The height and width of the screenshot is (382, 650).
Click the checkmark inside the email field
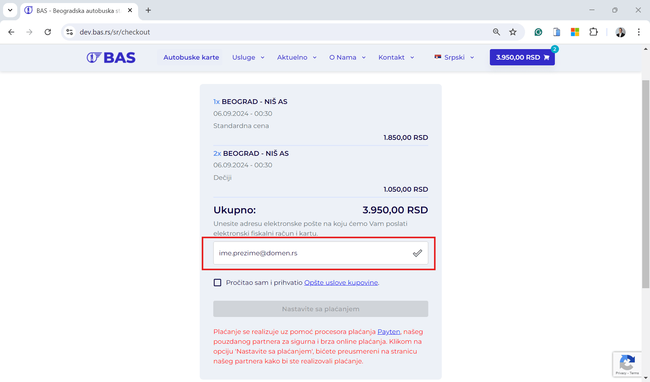pyautogui.click(x=417, y=253)
